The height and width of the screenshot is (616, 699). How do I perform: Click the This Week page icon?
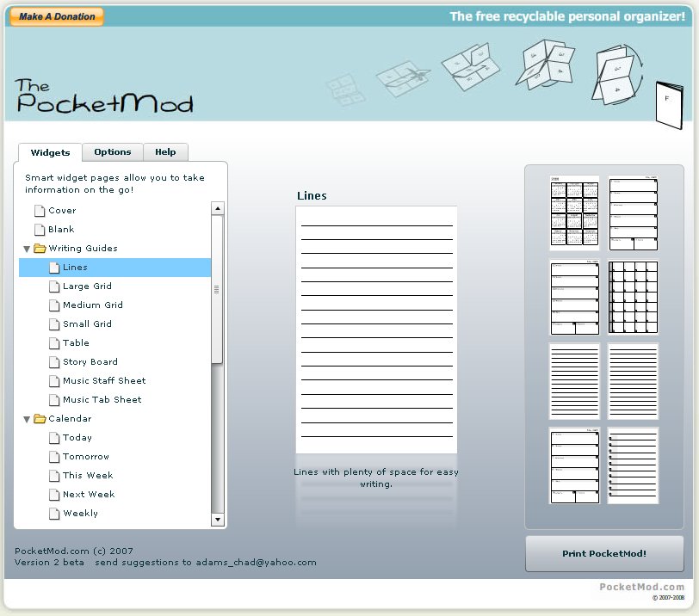click(x=54, y=476)
